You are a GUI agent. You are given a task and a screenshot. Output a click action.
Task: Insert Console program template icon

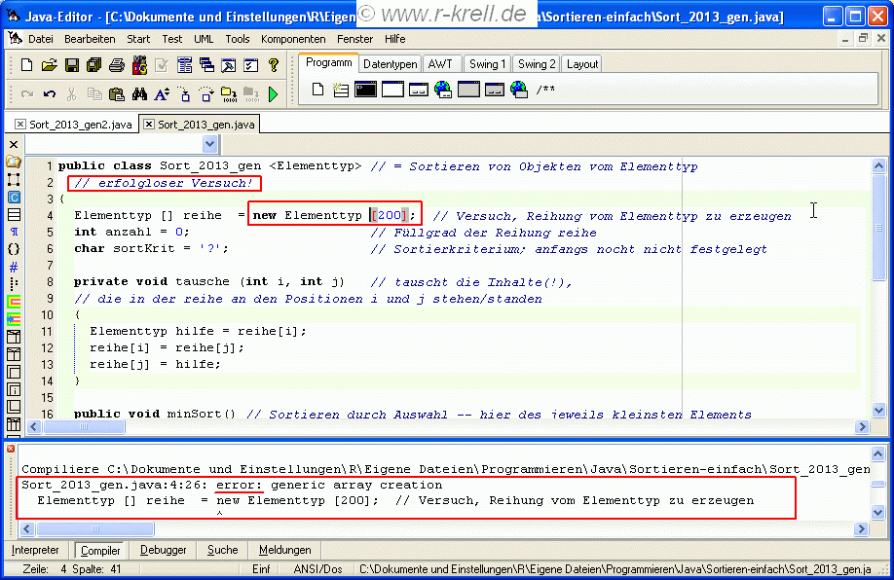pyautogui.click(x=365, y=90)
